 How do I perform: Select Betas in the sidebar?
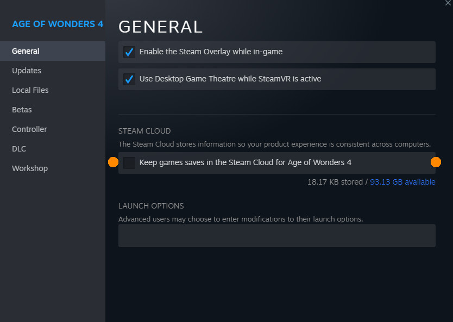(x=22, y=110)
